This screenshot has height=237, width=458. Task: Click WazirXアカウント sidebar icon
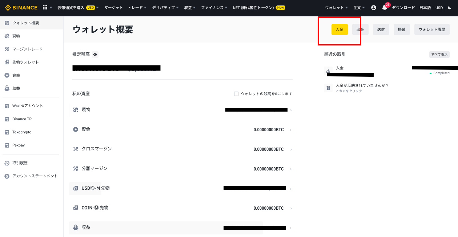click(7, 106)
